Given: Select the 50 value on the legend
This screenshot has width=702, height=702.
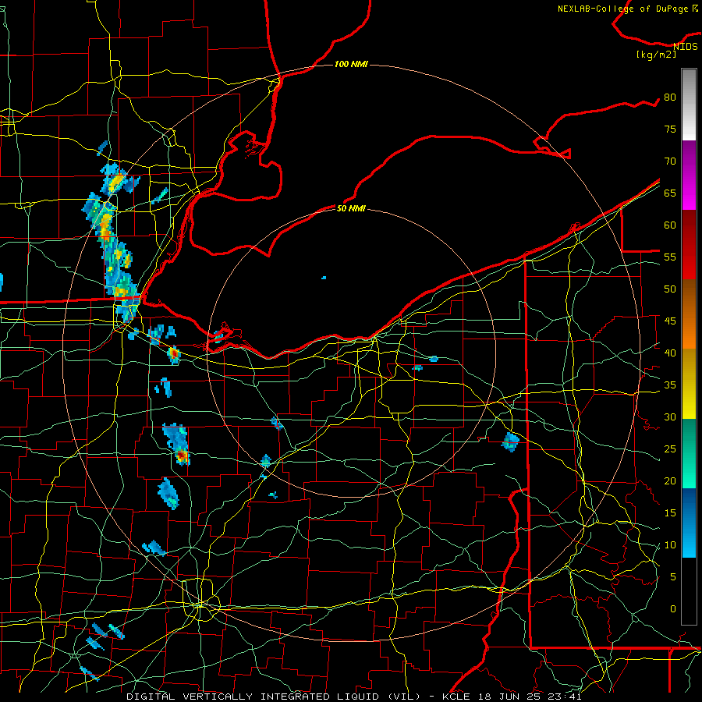Looking at the screenshot, I should 670,289.
